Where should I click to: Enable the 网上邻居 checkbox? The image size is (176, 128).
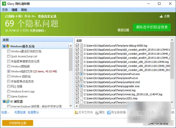(9, 86)
